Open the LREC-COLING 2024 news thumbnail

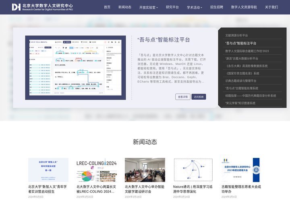coord(97,170)
